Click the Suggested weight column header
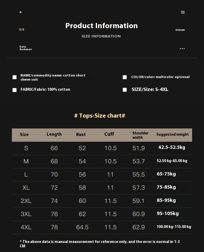 [172, 134]
